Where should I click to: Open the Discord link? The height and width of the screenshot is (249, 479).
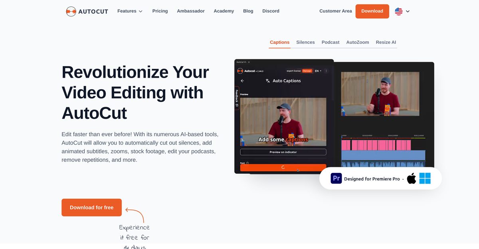(271, 11)
